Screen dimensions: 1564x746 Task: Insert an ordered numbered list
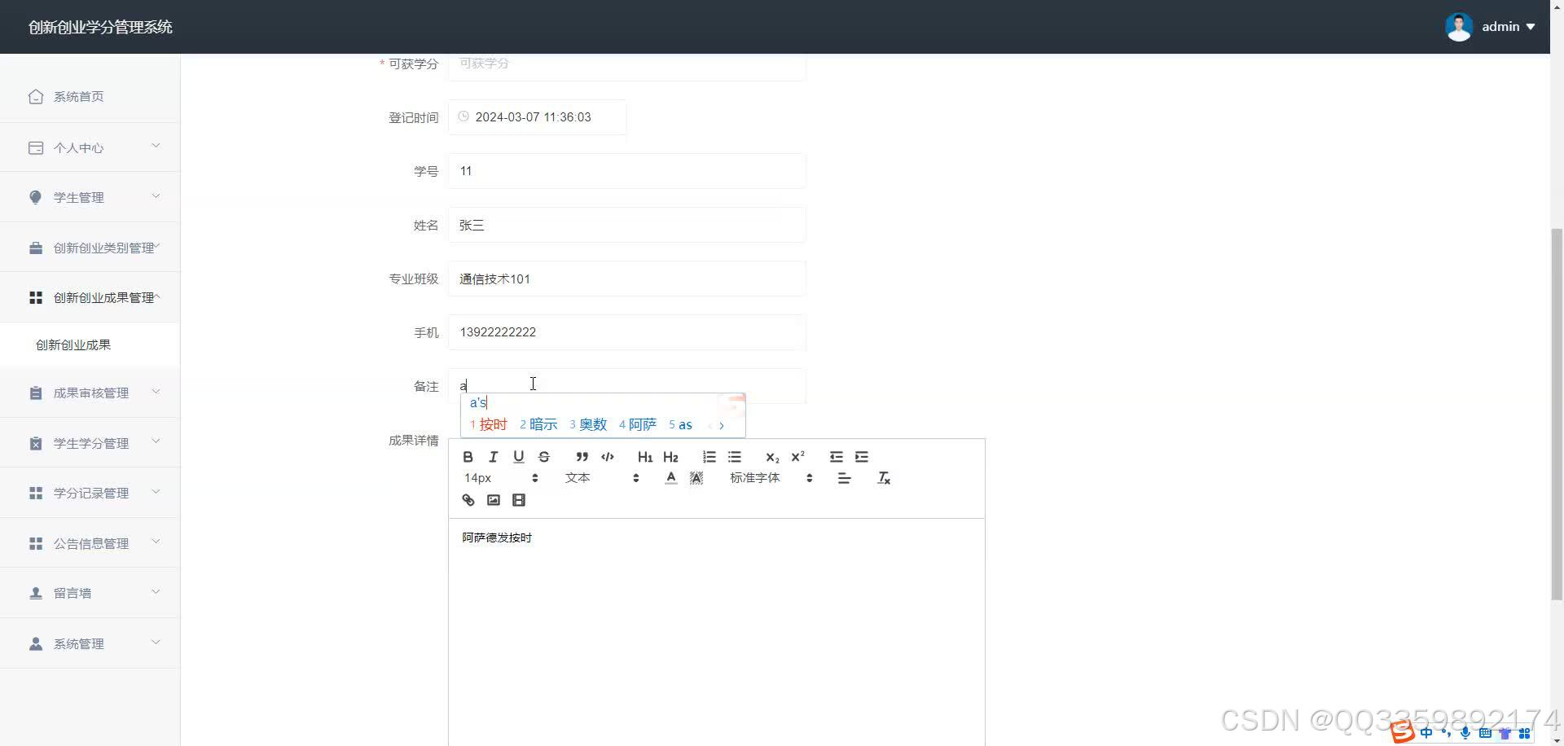click(709, 457)
